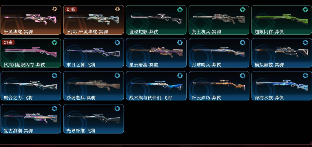Click circular tier icon on 星云暗涌-冥驹
Screen dimensions: 312x147
click(180, 43)
